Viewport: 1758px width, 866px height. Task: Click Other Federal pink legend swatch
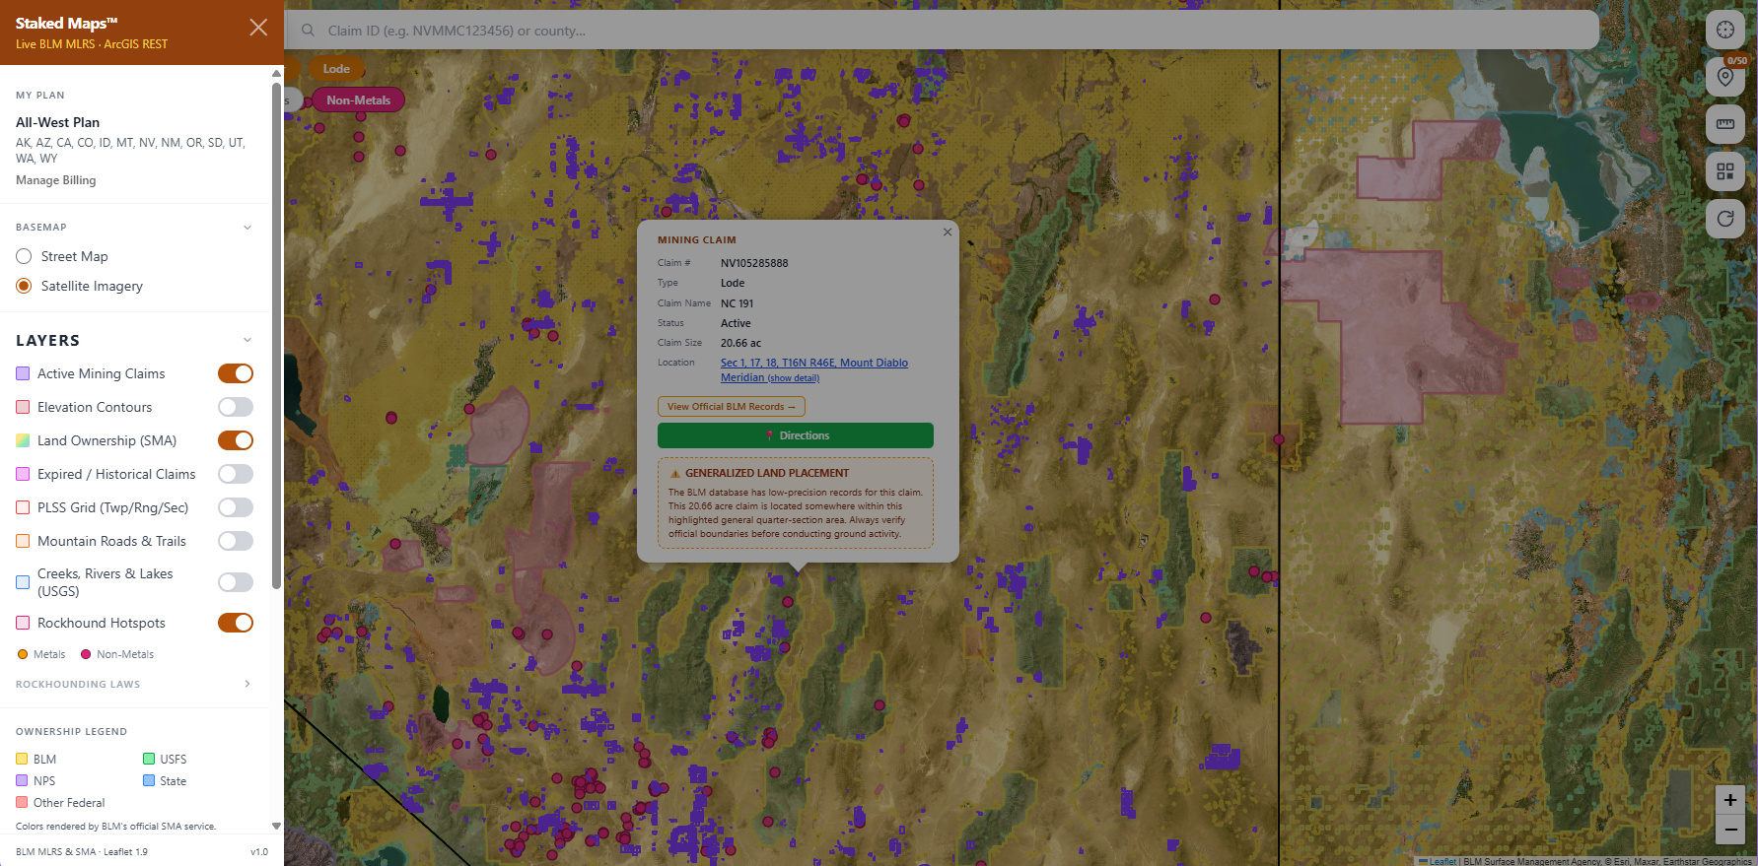22,802
